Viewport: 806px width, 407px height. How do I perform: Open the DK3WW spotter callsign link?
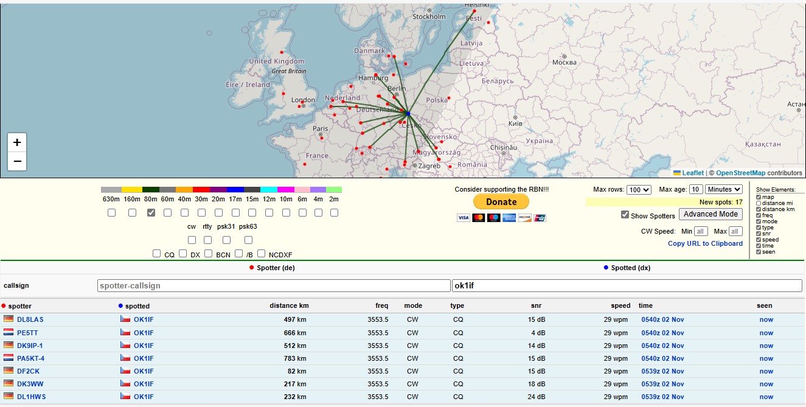point(30,384)
